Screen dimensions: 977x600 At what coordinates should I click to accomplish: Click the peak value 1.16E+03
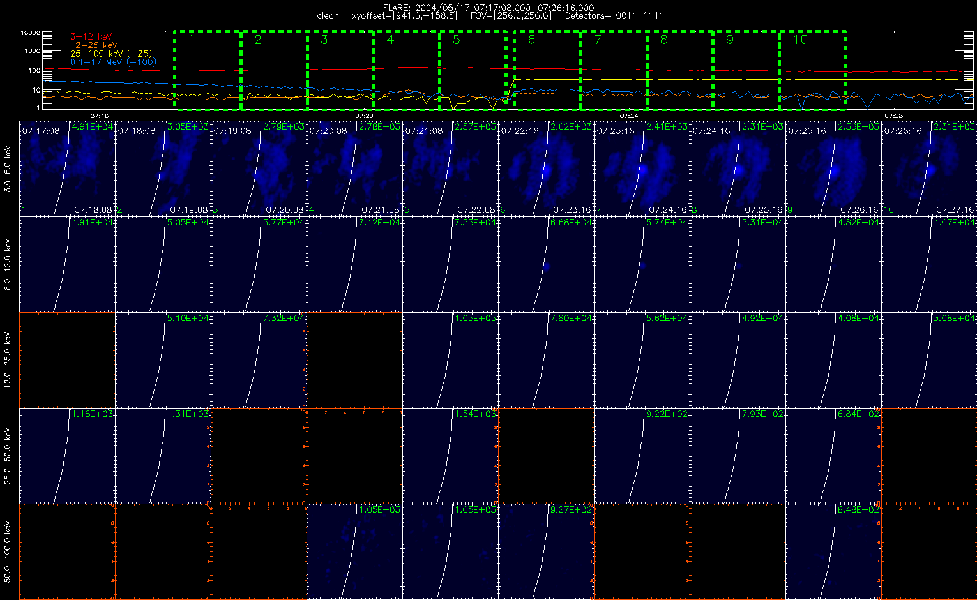pos(93,414)
